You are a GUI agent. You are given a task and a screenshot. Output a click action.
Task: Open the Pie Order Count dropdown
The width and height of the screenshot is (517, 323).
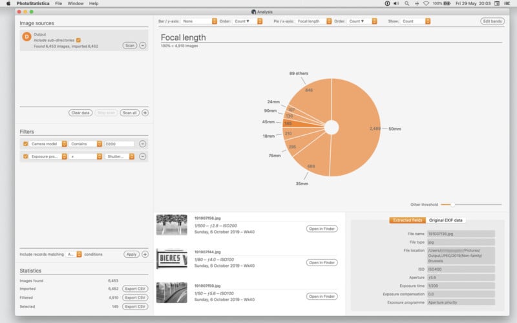(362, 21)
